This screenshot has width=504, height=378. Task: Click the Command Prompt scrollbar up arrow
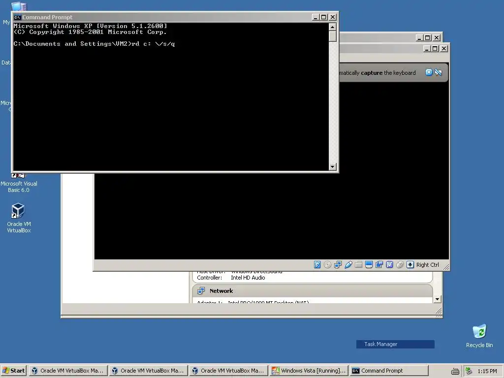[x=333, y=27]
